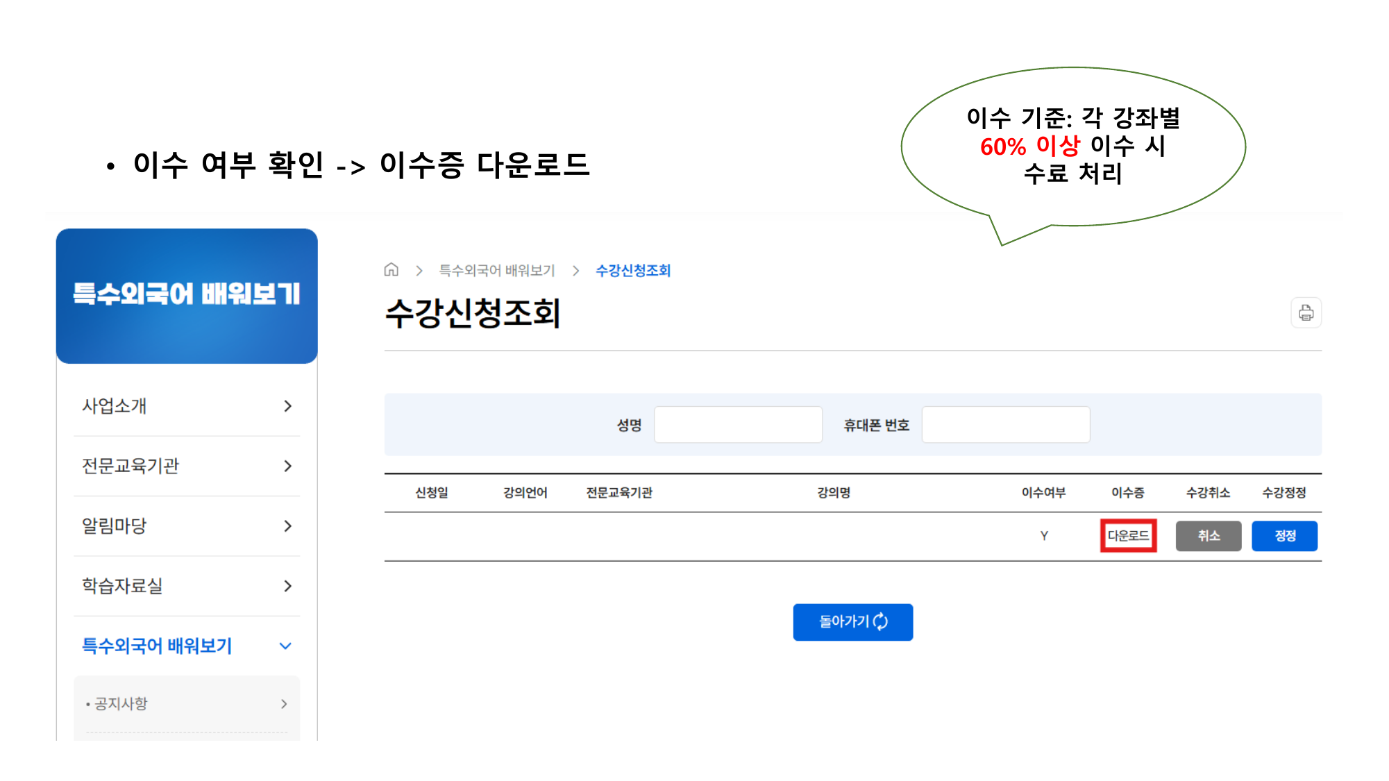Screen dimensions: 1389x781
Task: Expand the 사업소개 menu chevron
Action: (287, 406)
